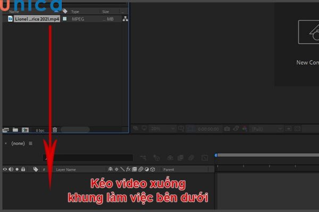The image size is (319, 212).
Task: Toggle Frame Blending for timeline layers
Action: click(180, 157)
